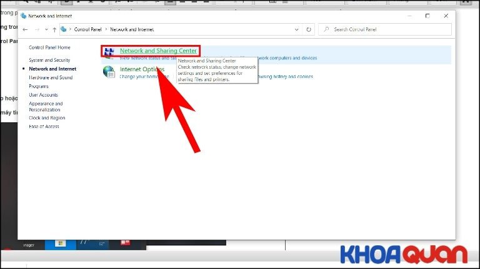This screenshot has height=269, width=480.
Task: Expand chevron after Control Panel breadcrumb
Action: (x=106, y=29)
